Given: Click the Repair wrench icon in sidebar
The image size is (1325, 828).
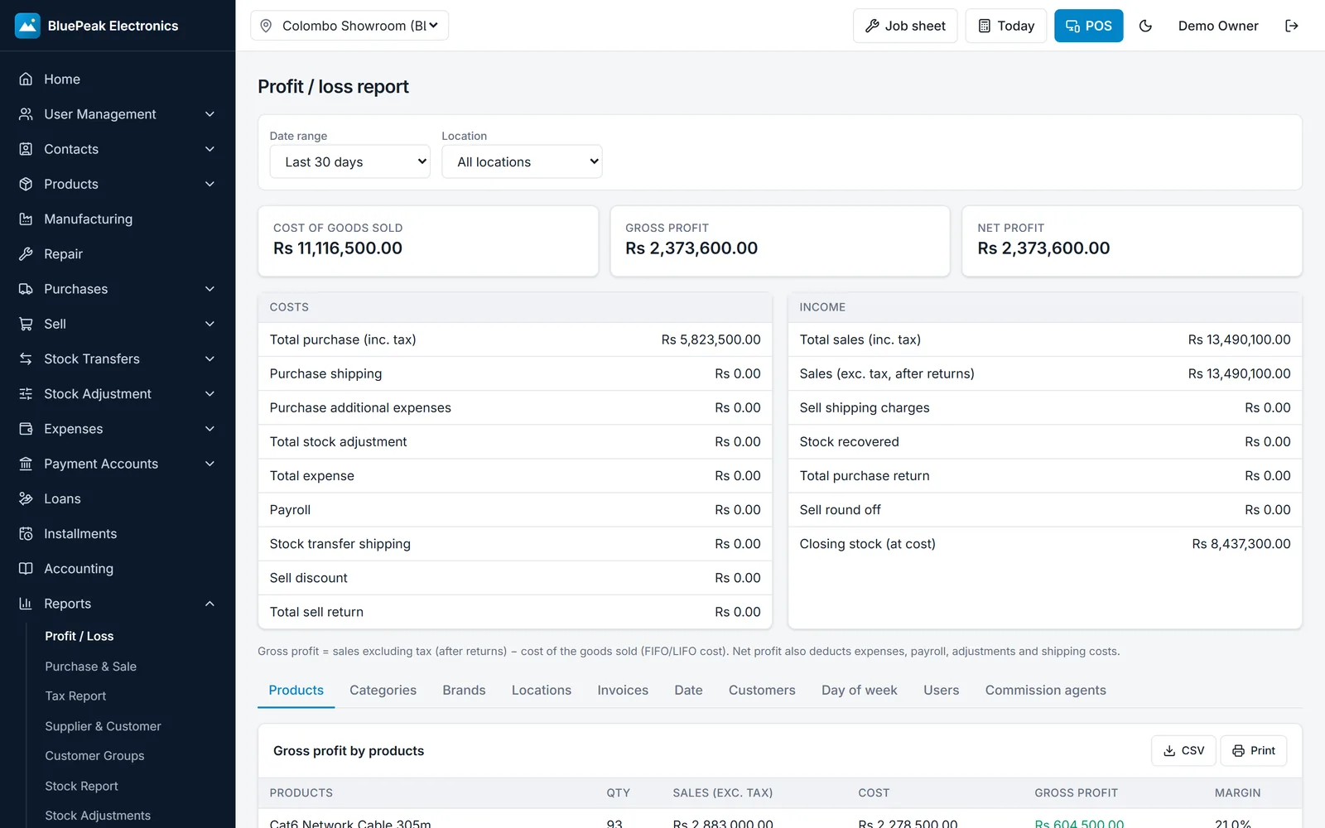Looking at the screenshot, I should (x=26, y=254).
